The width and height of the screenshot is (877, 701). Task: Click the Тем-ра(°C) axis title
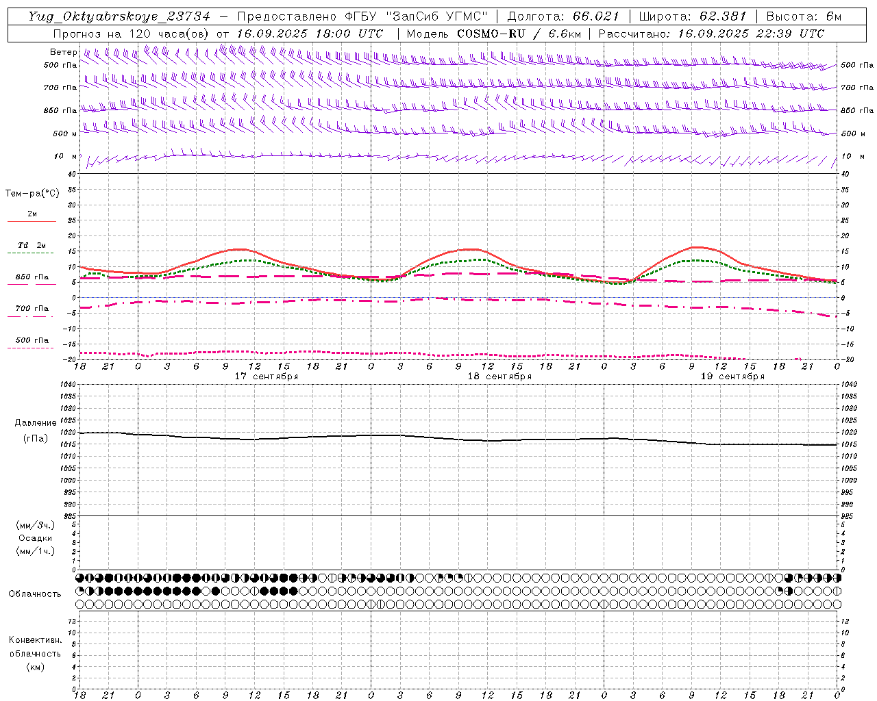[32, 194]
